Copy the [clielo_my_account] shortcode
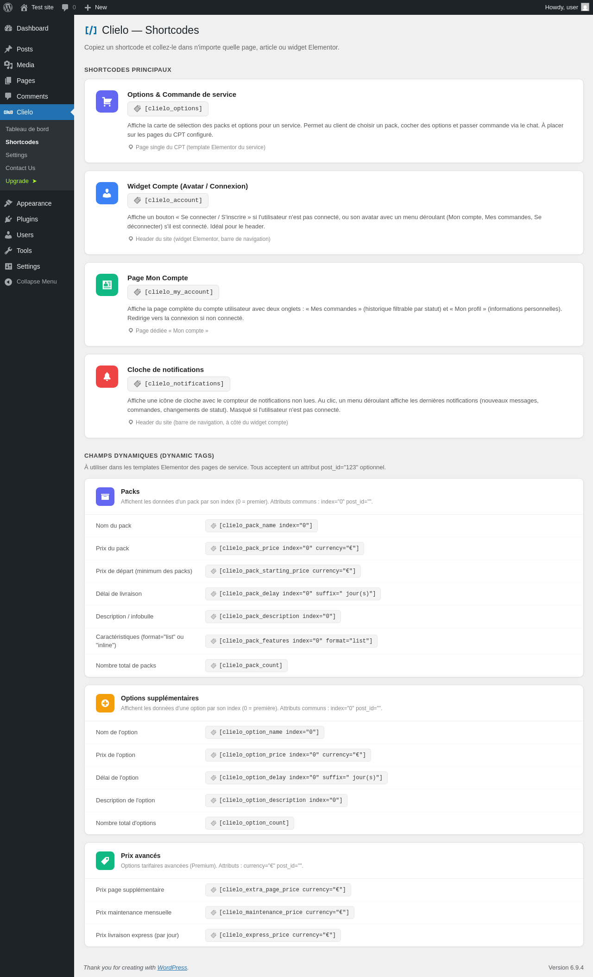The height and width of the screenshot is (977, 593). (x=173, y=292)
